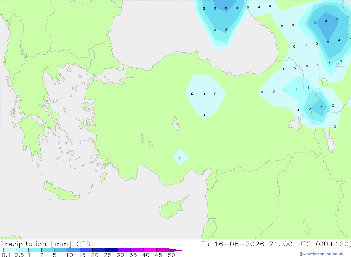Click the '30' legend scale label
The width and height of the screenshot is (351, 257).
(120, 255)
